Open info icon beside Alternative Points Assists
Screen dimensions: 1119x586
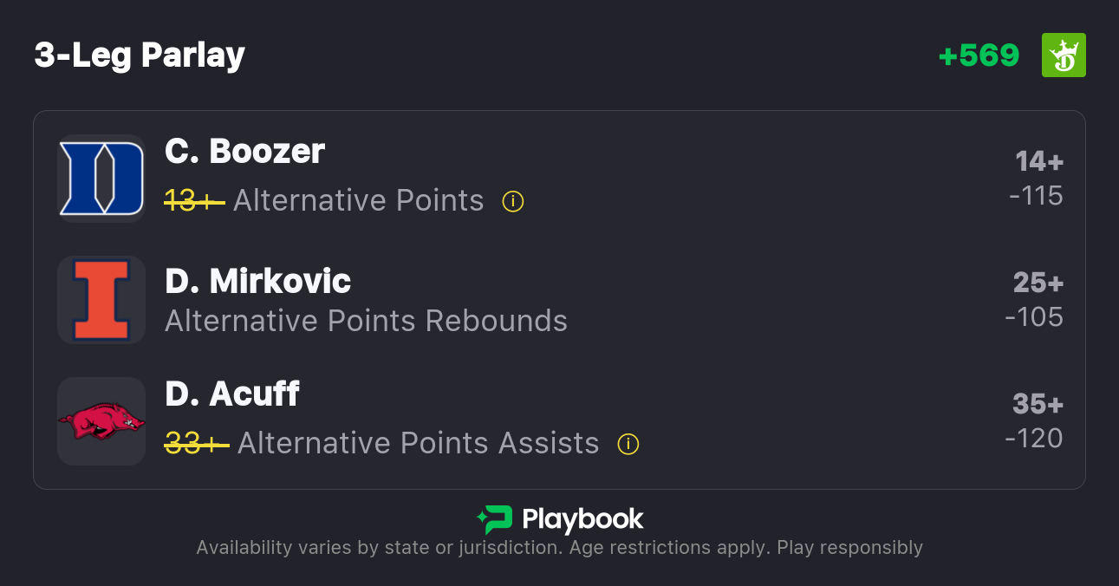(x=628, y=445)
